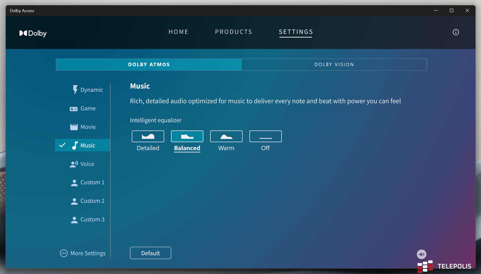The image size is (481, 274).
Task: Choose the Balanced equalizer preset
Action: tap(187, 136)
